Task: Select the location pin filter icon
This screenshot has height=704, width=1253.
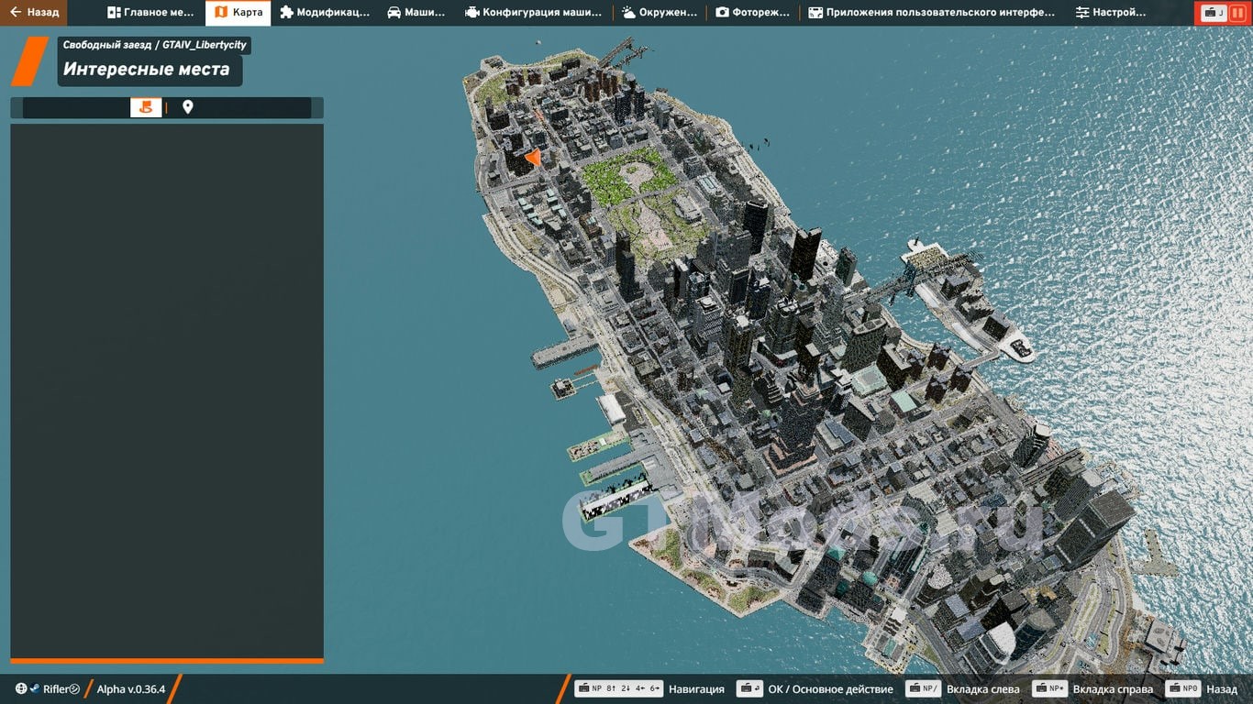Action: click(188, 107)
